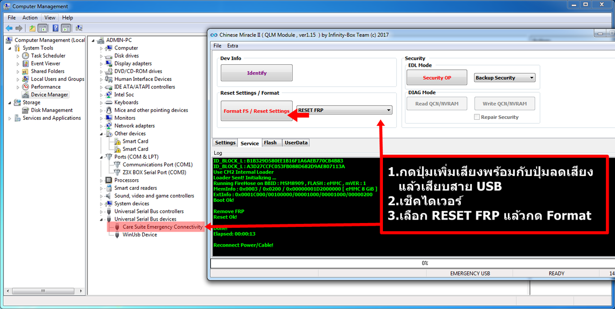615x309 pixels.
Task: Open the View menu in Computer Management
Action: (50, 18)
